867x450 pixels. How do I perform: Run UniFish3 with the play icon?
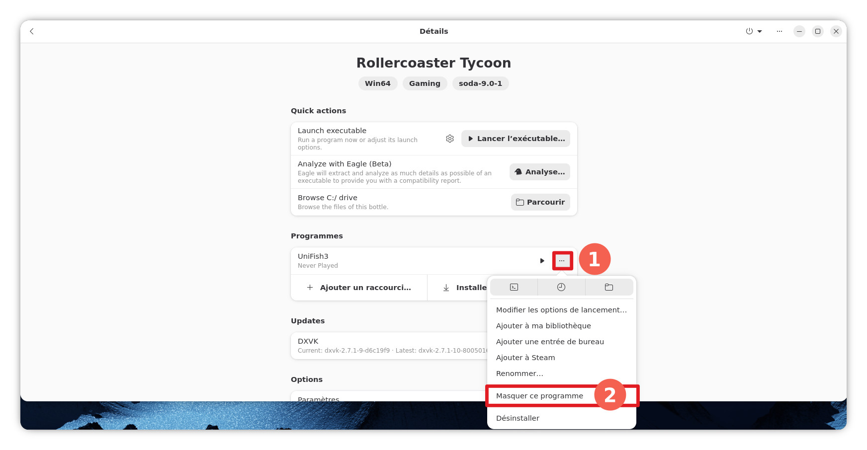(542, 261)
